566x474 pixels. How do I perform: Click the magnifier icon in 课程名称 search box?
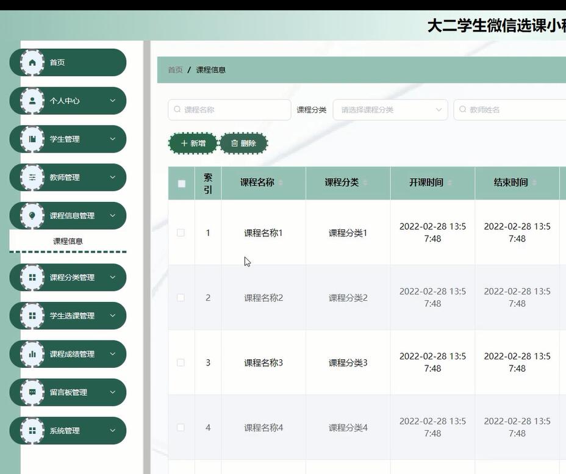(x=177, y=109)
